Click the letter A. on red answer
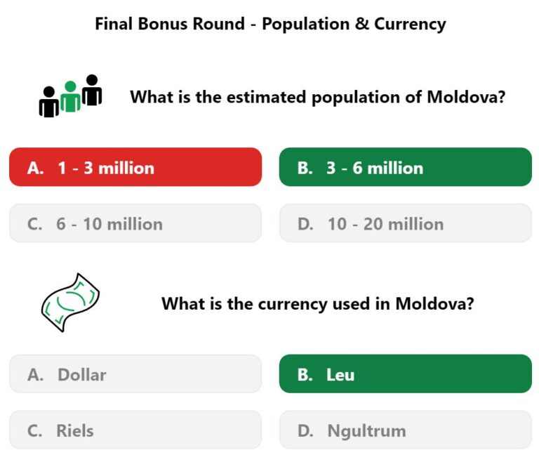This screenshot has width=539, height=462. point(35,168)
